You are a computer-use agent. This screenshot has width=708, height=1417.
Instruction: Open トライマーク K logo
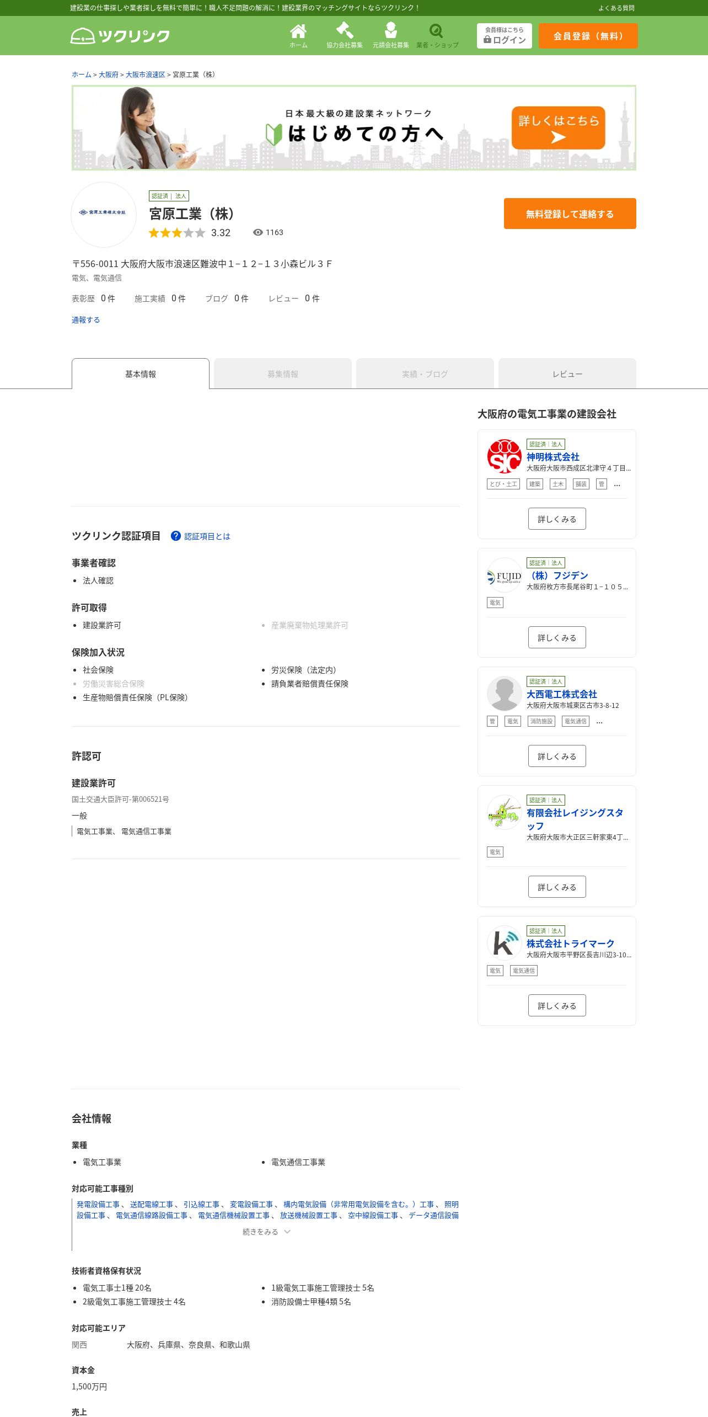click(504, 943)
